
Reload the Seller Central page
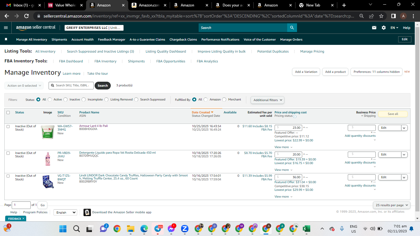pos(26,16)
